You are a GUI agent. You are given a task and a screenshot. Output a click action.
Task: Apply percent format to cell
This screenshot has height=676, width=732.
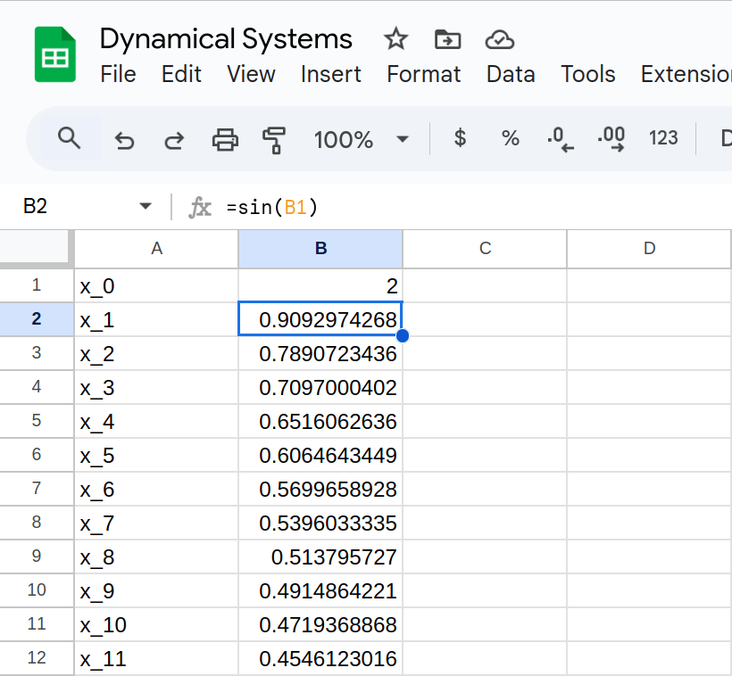coord(510,138)
